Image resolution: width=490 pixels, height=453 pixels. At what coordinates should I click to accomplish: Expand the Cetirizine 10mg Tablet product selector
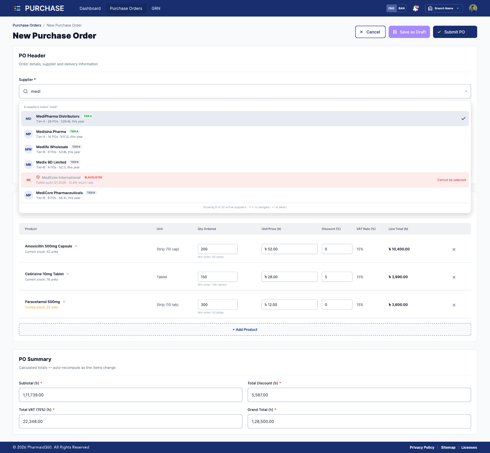tap(68, 274)
